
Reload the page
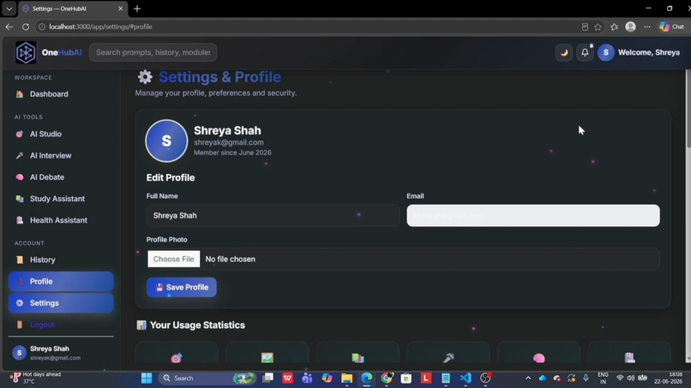pyautogui.click(x=26, y=27)
